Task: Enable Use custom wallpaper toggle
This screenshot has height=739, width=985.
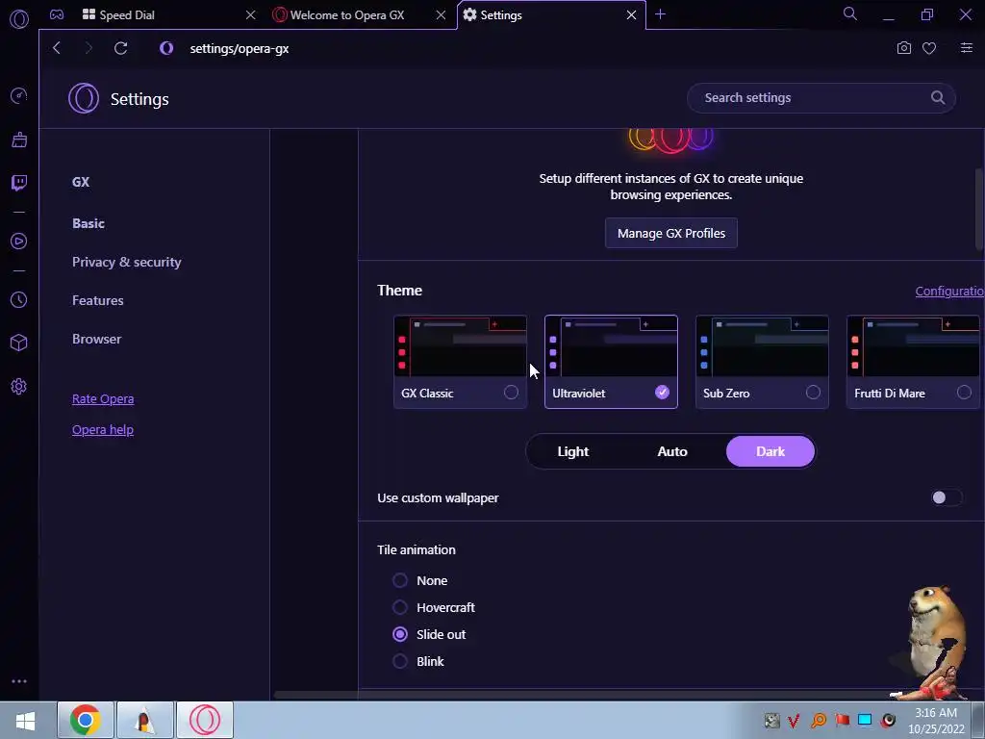Action: click(x=947, y=497)
